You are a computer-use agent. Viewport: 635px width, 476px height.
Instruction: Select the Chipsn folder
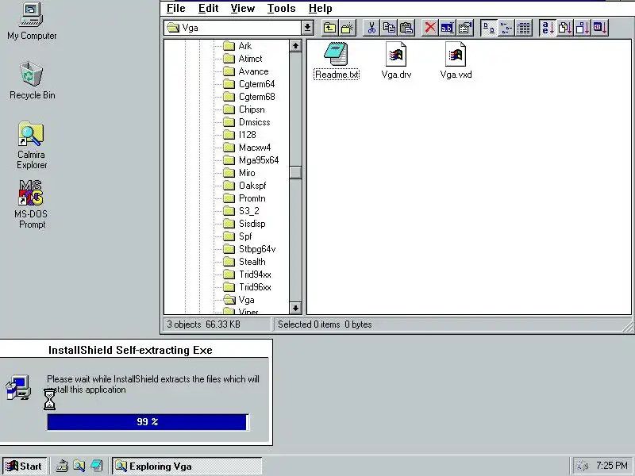(x=244, y=109)
